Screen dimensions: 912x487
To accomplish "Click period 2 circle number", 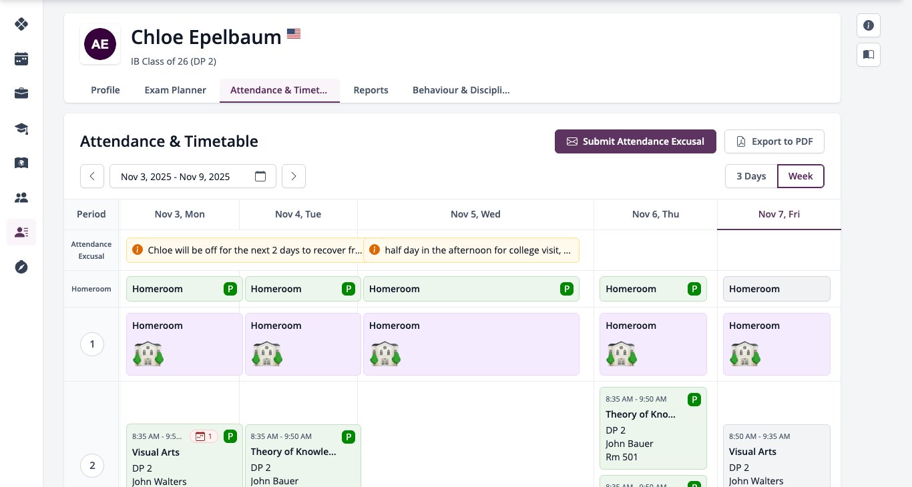I will [x=92, y=465].
